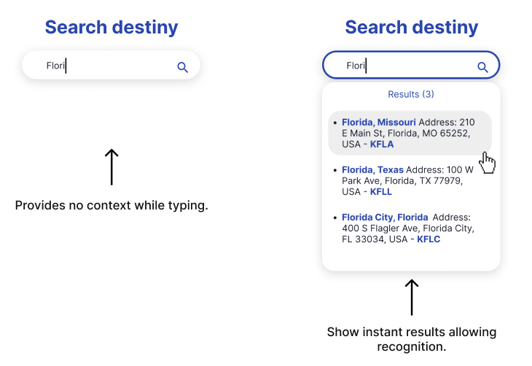Screen dimensions: 532x366
Task: Click the upward arrow above 'Provides no context'
Action: coord(112,167)
